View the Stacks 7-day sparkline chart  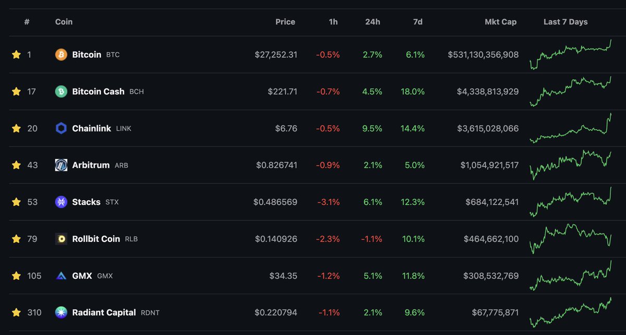571,202
